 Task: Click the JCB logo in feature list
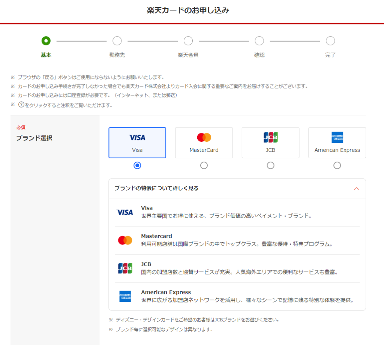[x=125, y=268]
